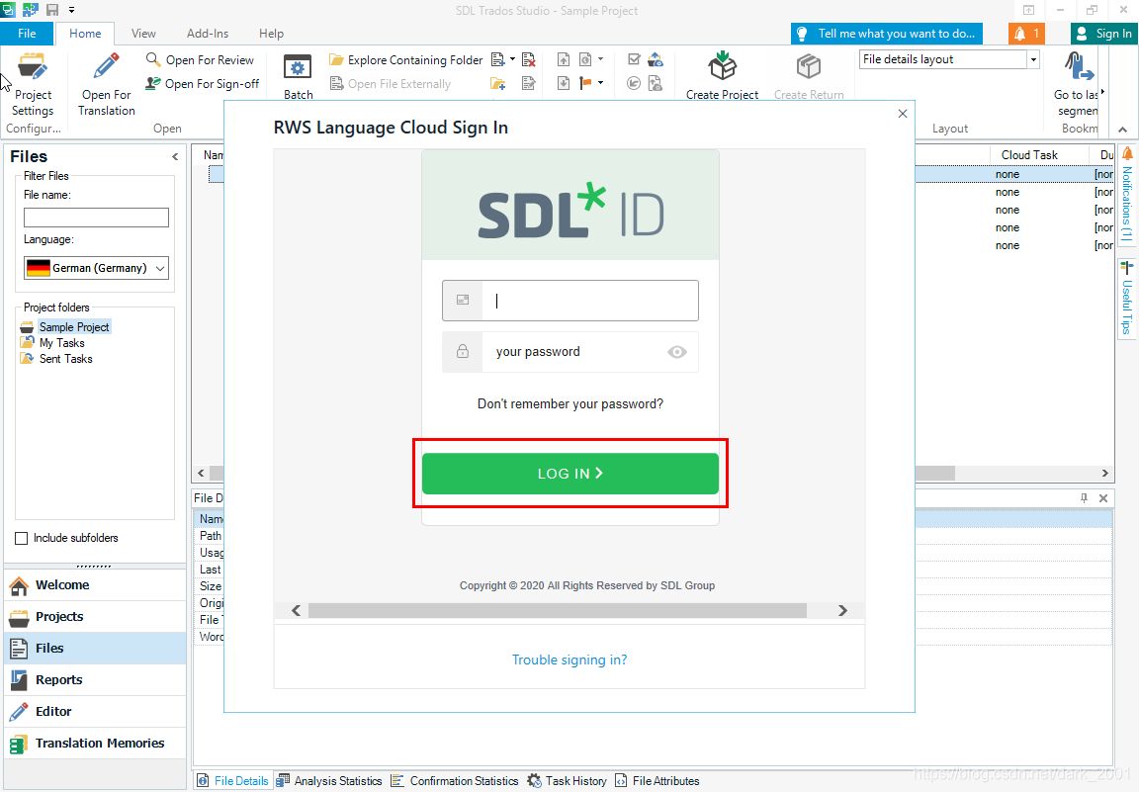
Task: Toggle password visibility eye icon
Action: point(677,352)
